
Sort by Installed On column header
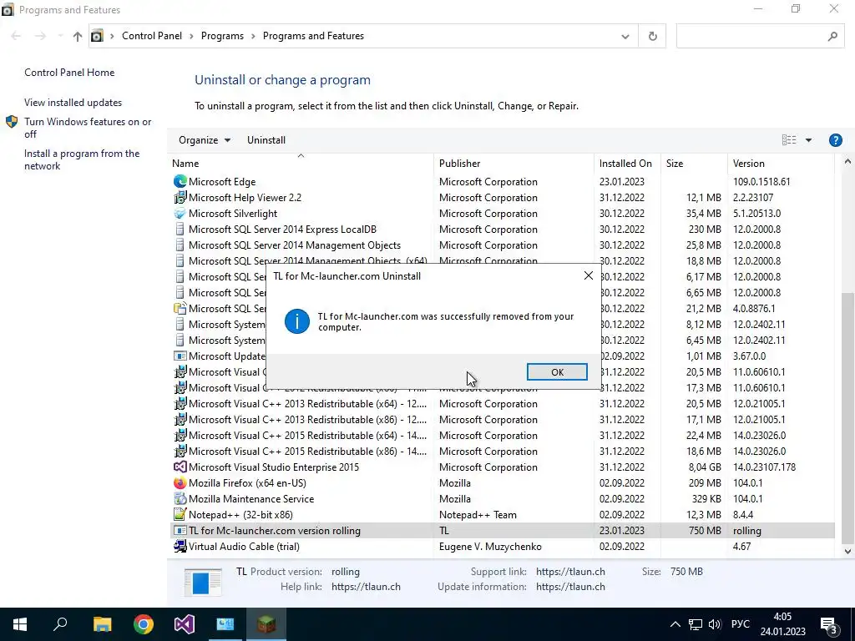pos(627,163)
